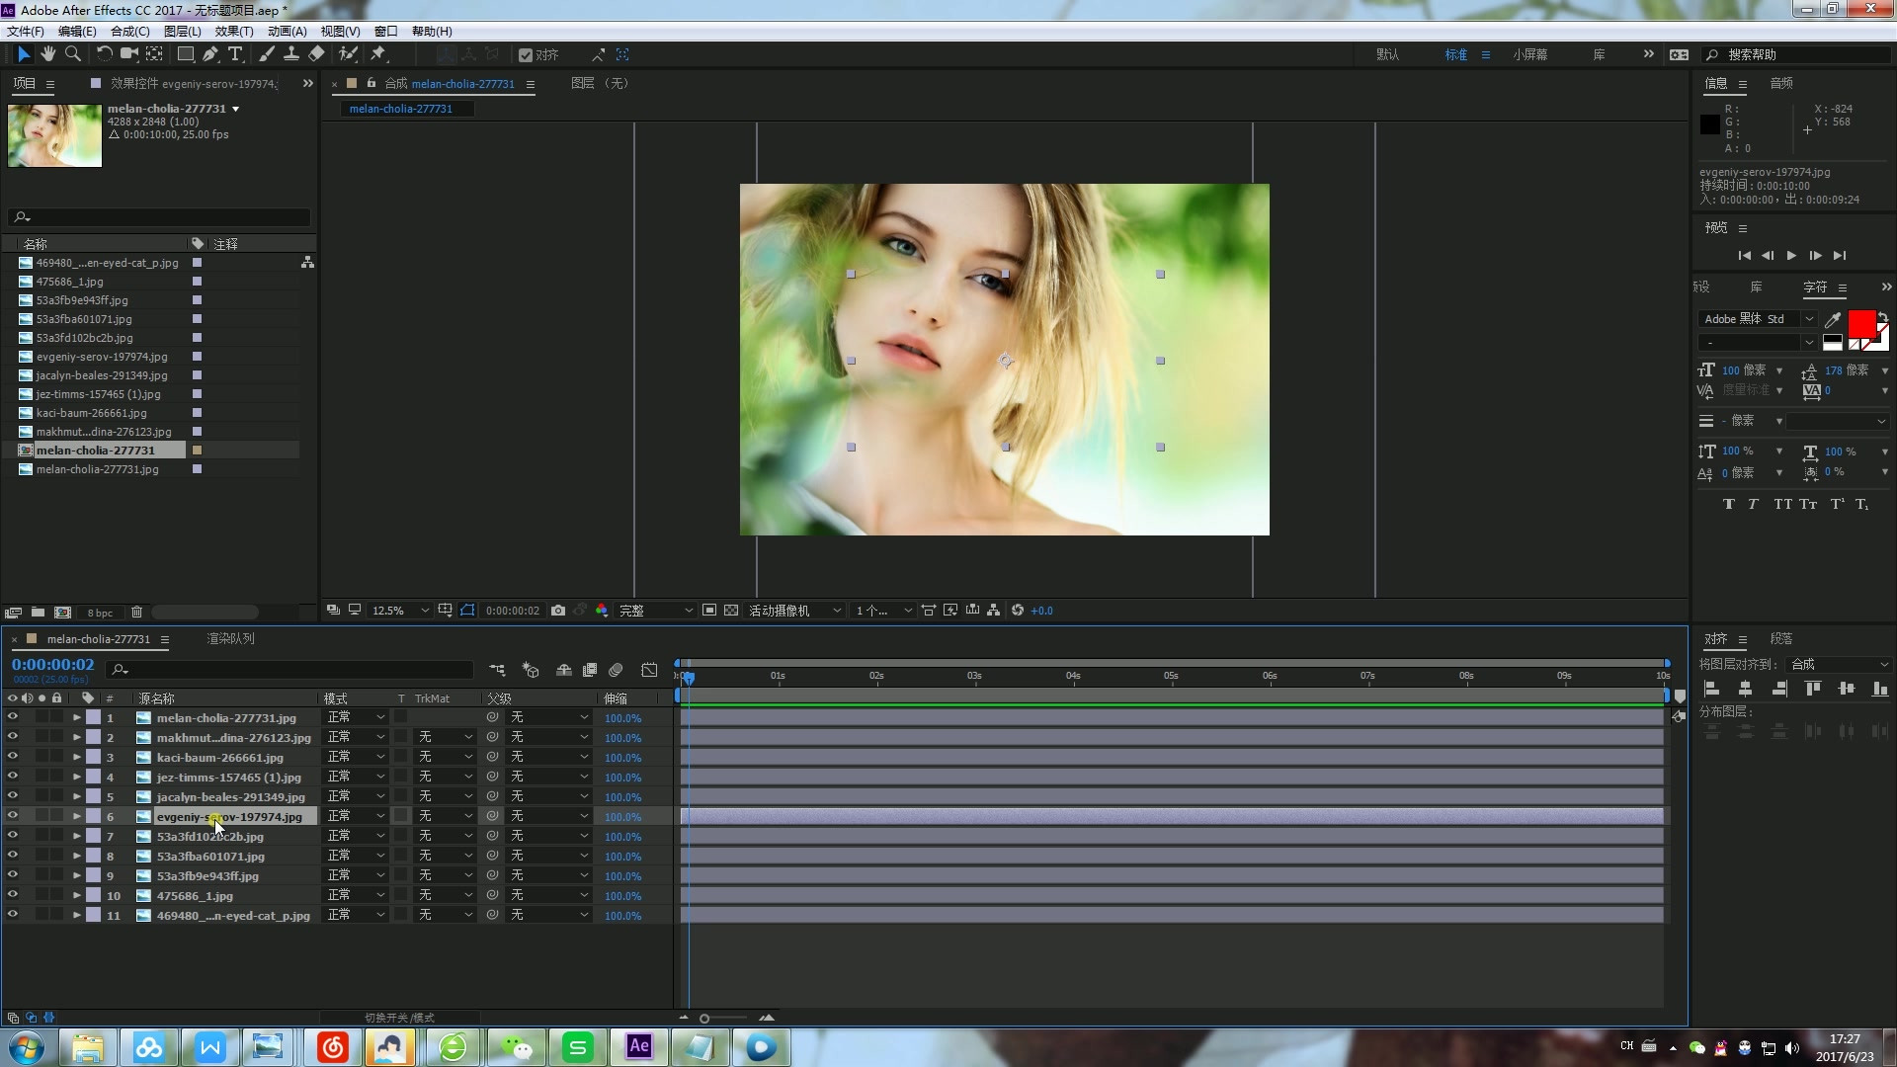
Task: Select the Horizontal Type tool
Action: click(235, 54)
